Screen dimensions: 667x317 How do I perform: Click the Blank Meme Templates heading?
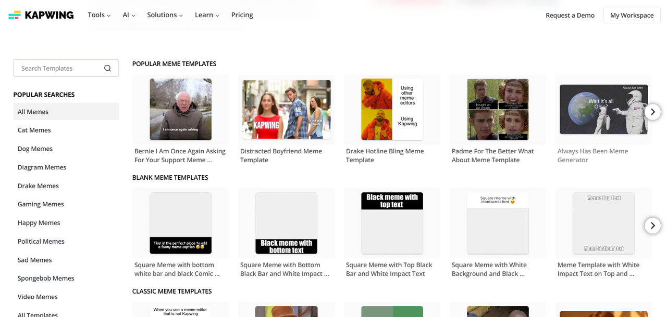pyautogui.click(x=170, y=178)
